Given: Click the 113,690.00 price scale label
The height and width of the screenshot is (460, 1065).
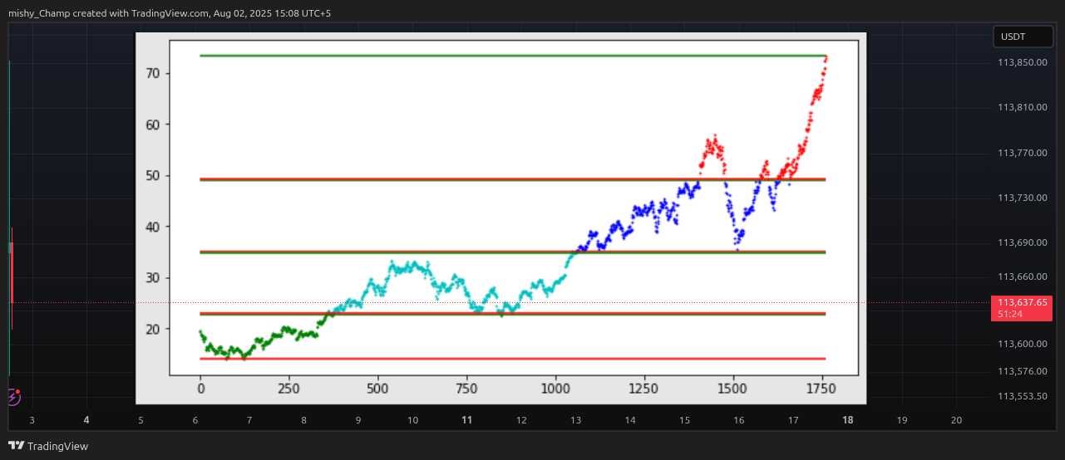Looking at the screenshot, I should [x=1022, y=242].
